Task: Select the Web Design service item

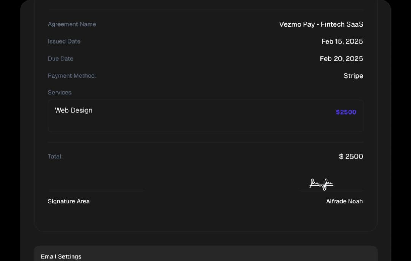Action: click(x=73, y=110)
